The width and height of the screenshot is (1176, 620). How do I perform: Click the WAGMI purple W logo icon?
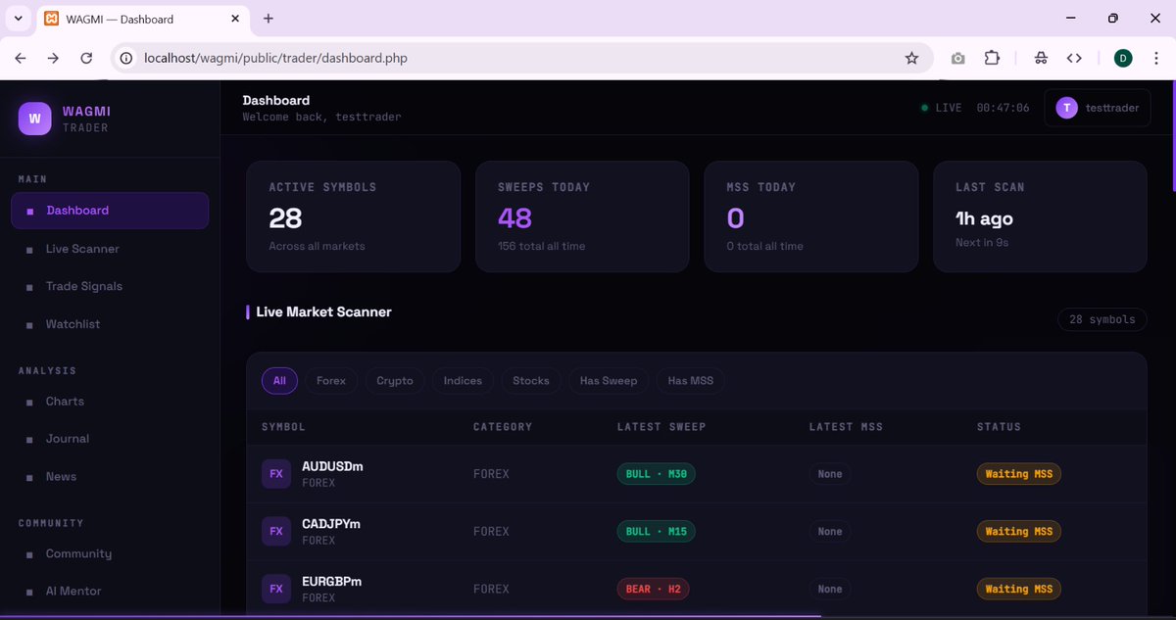(x=34, y=119)
